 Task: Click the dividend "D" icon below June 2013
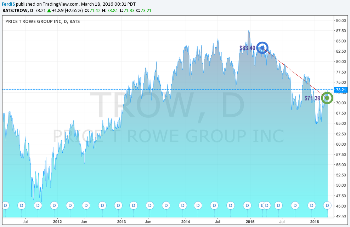(x=149, y=205)
